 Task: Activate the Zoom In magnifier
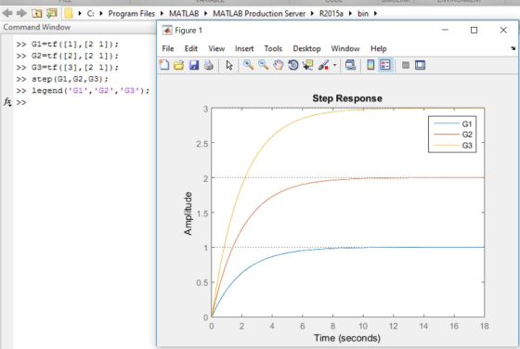[249, 65]
